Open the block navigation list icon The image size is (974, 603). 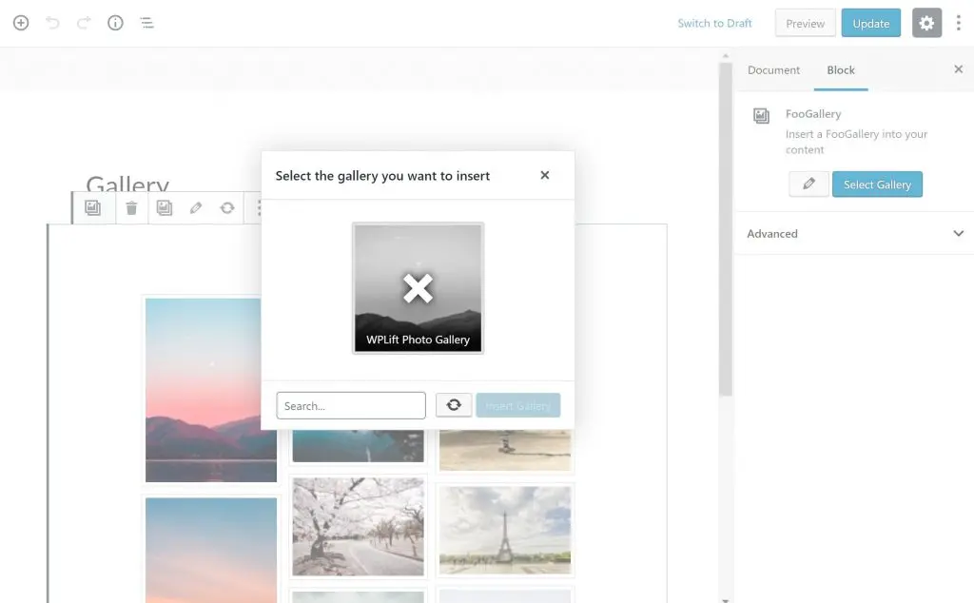point(146,23)
